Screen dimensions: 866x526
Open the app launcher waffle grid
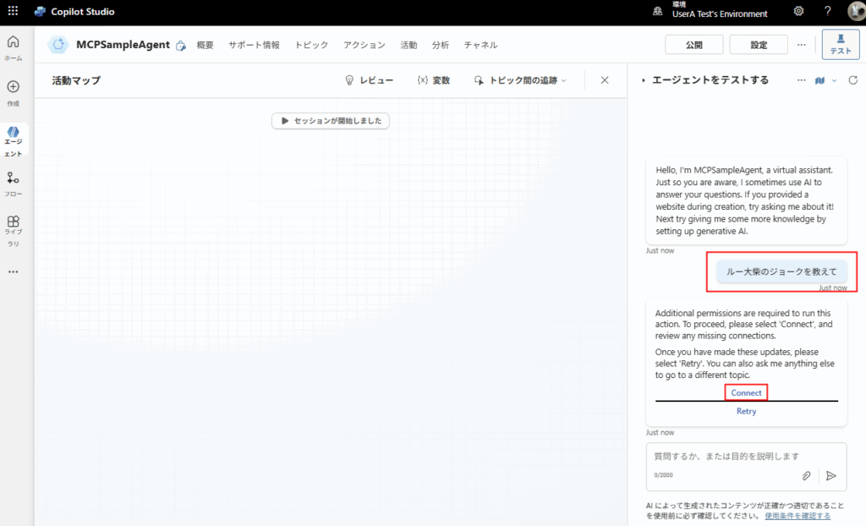pyautogui.click(x=13, y=11)
